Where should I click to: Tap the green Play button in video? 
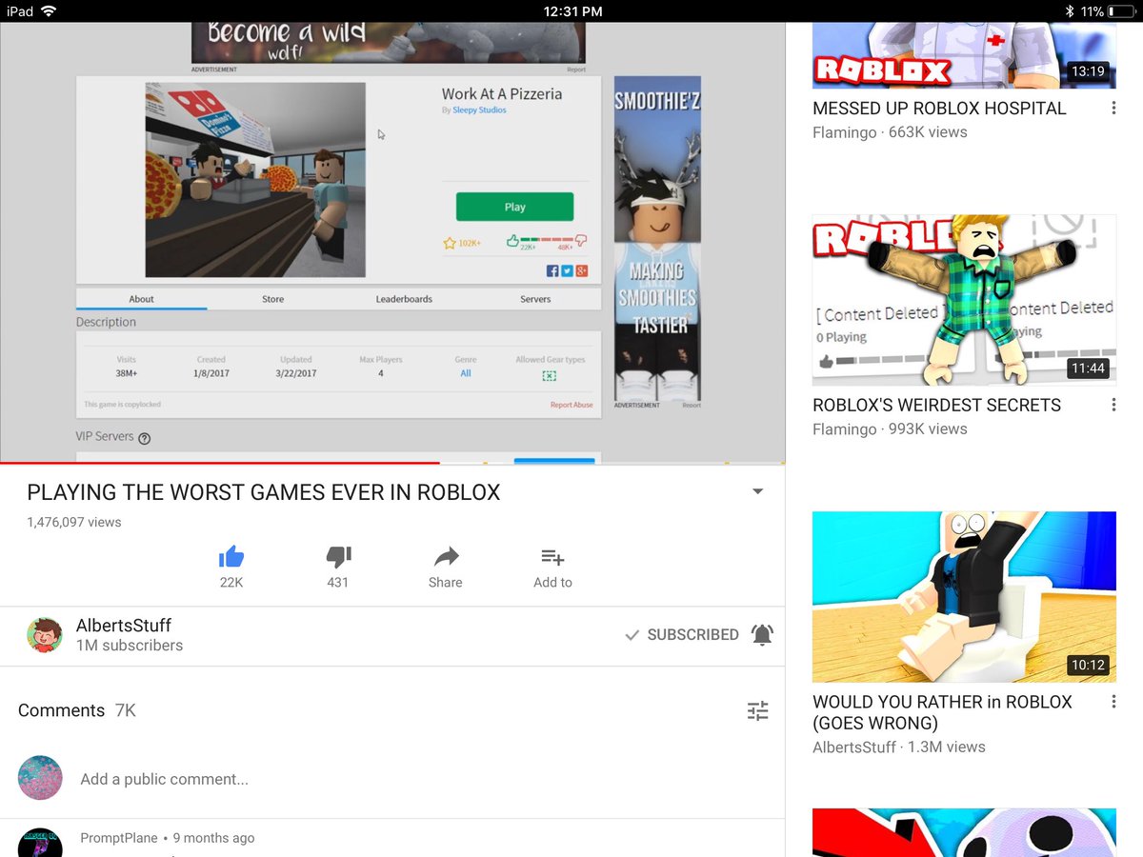pos(514,207)
